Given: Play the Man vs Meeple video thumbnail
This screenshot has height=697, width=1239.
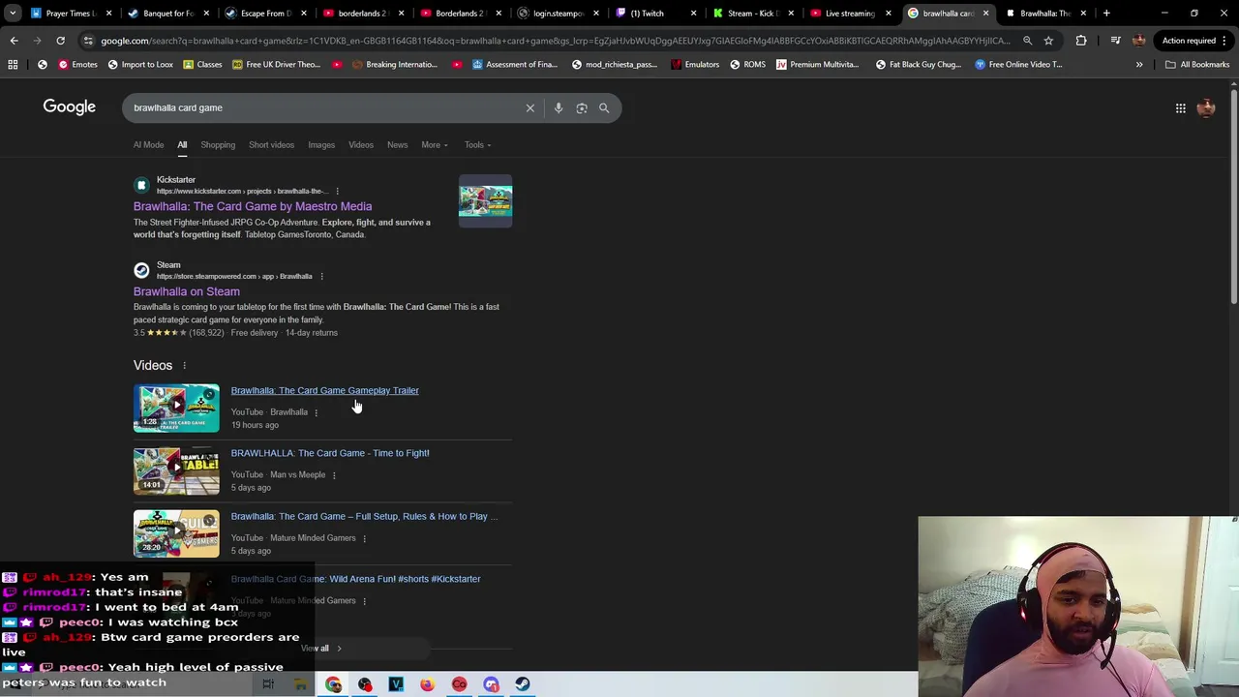Looking at the screenshot, I should coord(176,470).
